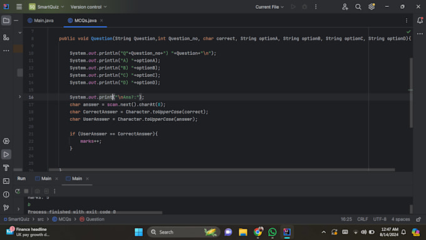Open the Current File run configuration dropdown
Image resolution: width=426 pixels, height=240 pixels.
269,7
